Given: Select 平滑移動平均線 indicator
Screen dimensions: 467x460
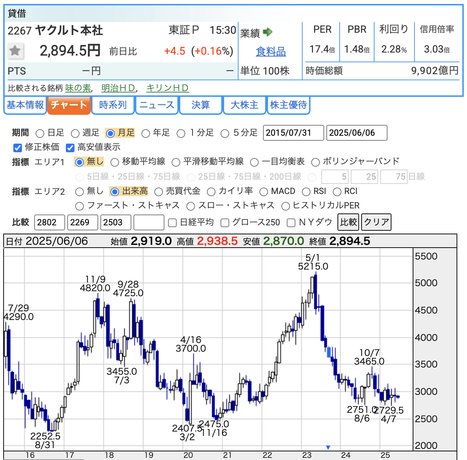Looking at the screenshot, I should click(176, 162).
